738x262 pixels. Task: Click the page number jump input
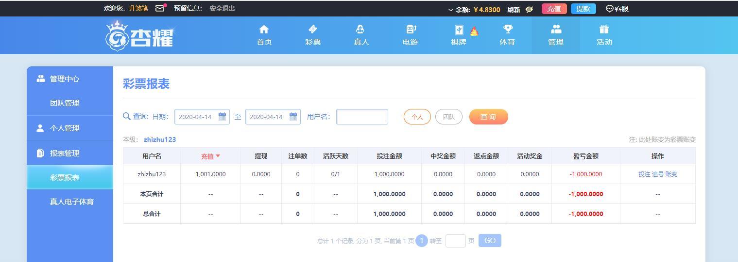click(x=456, y=241)
